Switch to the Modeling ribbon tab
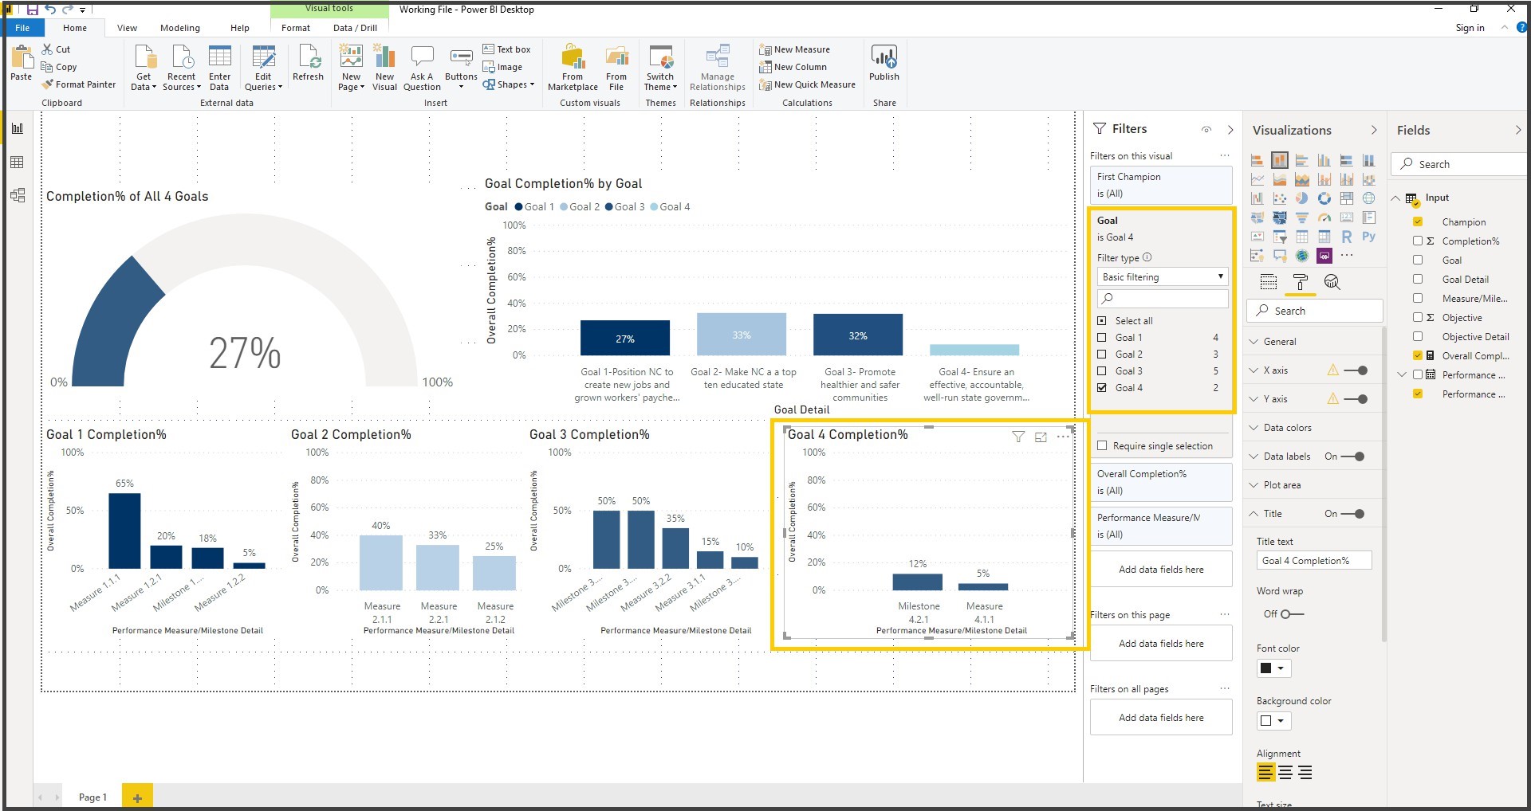 click(x=180, y=28)
